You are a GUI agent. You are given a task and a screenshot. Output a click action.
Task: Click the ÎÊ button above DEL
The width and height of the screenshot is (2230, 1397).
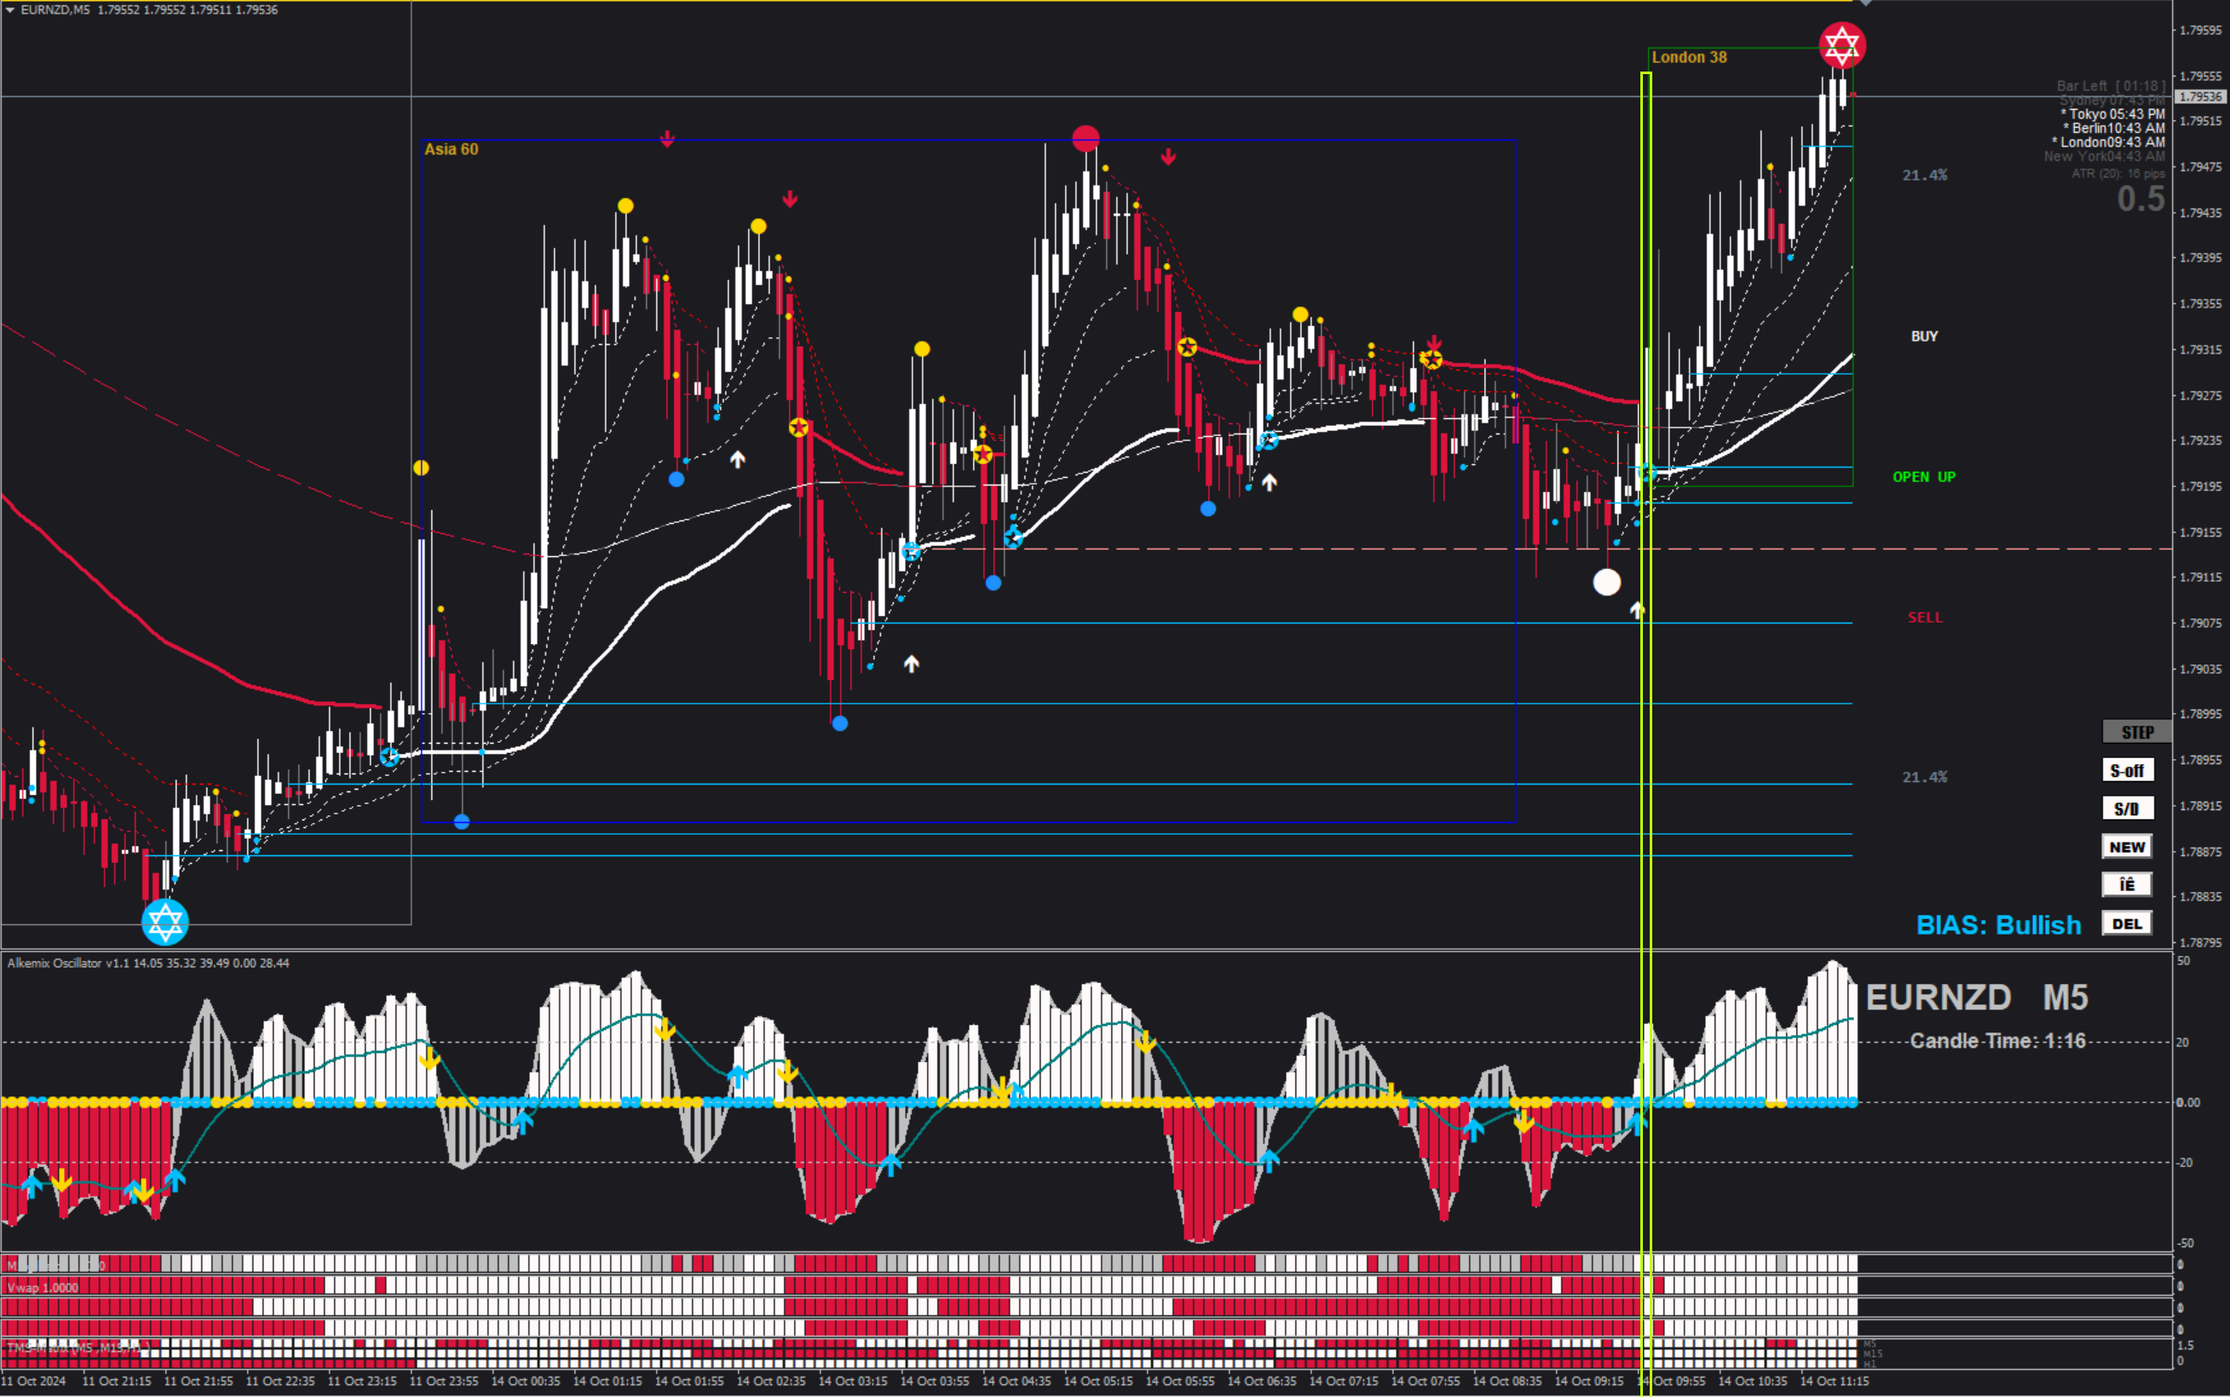(x=2127, y=885)
